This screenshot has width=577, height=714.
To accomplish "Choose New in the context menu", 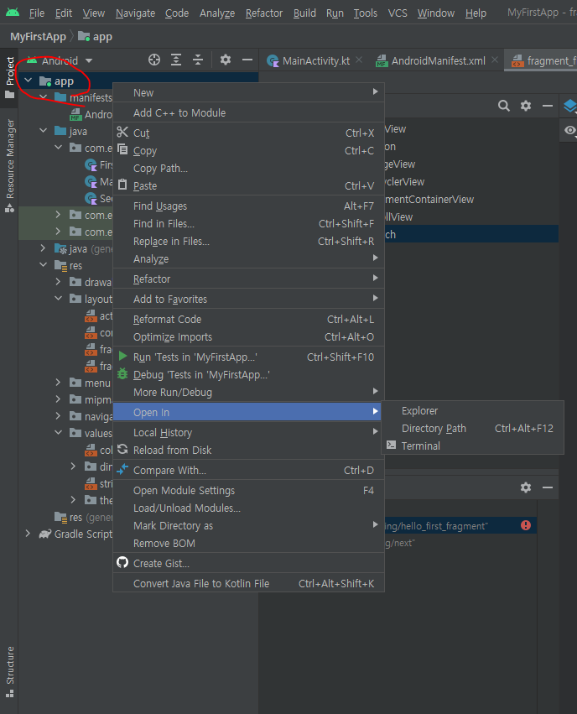I will coord(248,92).
